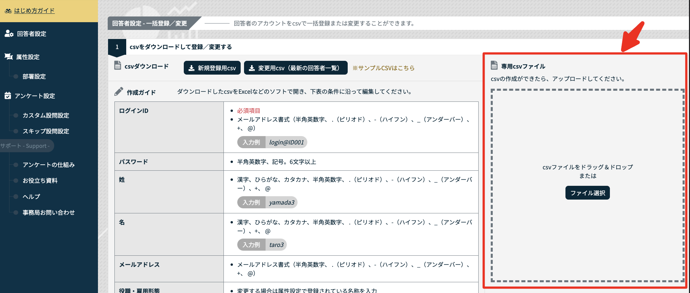Click the binoculars icon beside はじめ方ガイド
690x293 pixels.
point(8,11)
